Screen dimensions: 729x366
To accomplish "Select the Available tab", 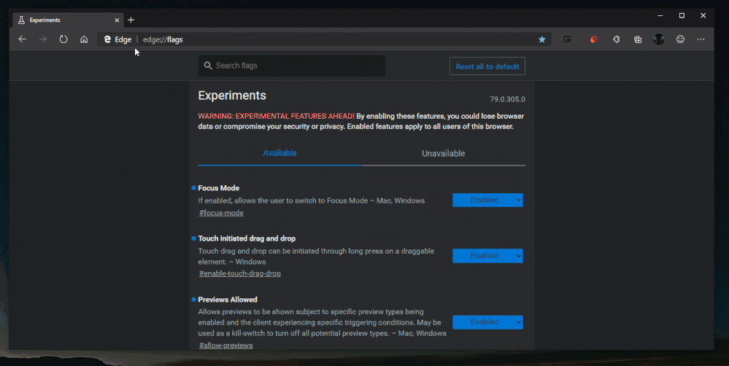I will pos(279,153).
